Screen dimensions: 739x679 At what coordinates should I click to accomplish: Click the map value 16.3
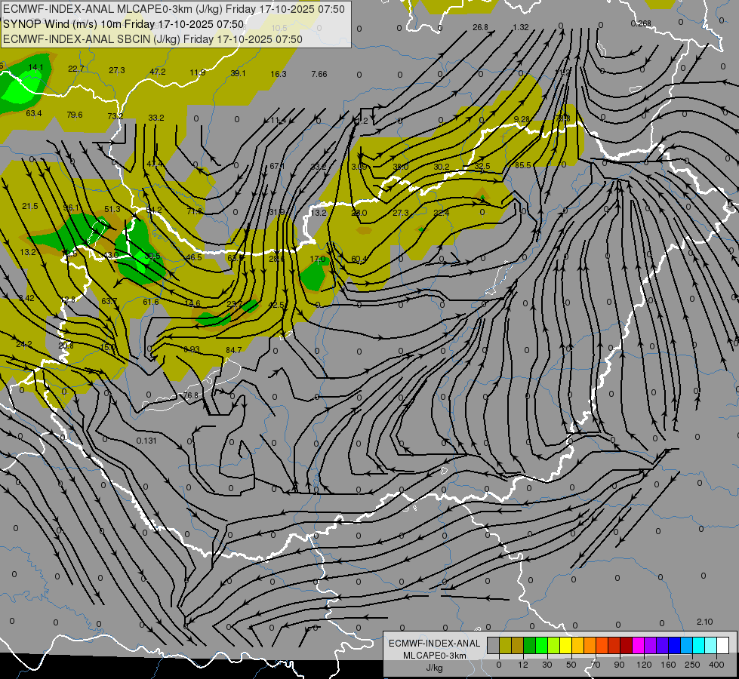(x=279, y=74)
